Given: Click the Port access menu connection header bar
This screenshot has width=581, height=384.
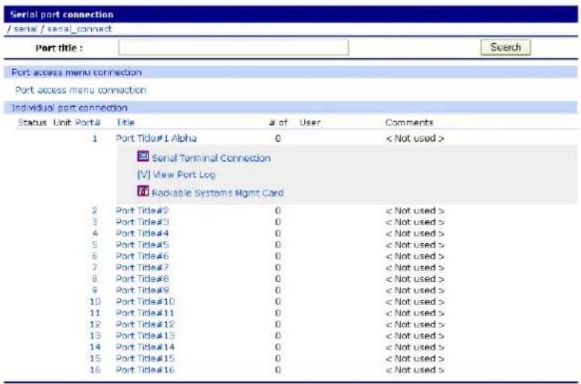Looking at the screenshot, I should [290, 72].
